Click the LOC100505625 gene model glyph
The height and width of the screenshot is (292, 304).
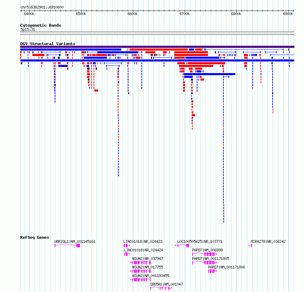(182, 246)
